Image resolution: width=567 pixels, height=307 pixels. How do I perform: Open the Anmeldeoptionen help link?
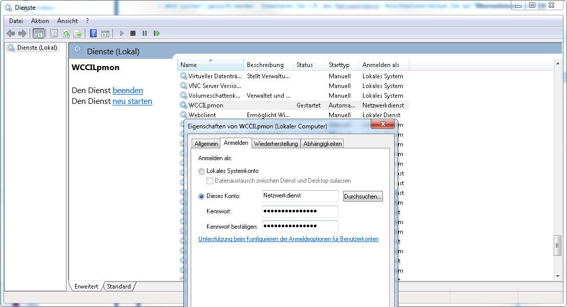288,239
